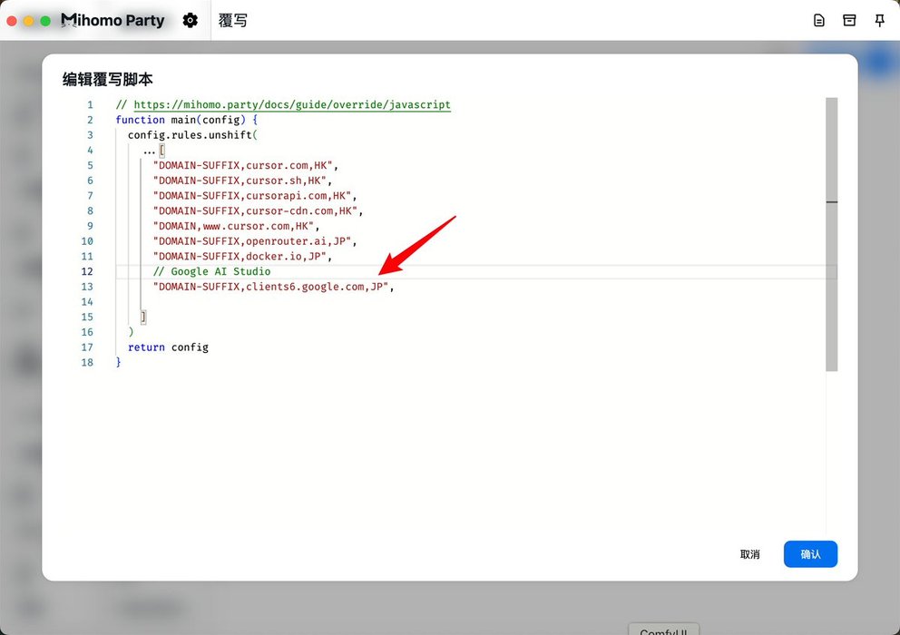This screenshot has width=900, height=635.
Task: Click line number 12 in the gutter
Action: (87, 271)
